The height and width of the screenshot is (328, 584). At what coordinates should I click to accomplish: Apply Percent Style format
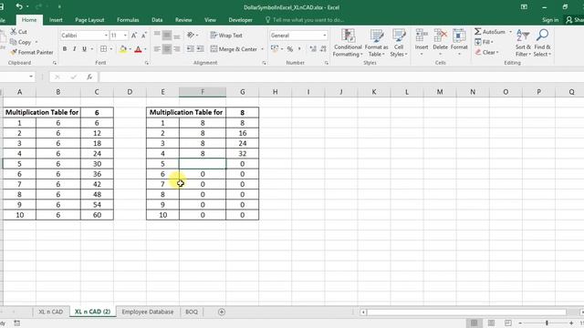[x=290, y=48]
